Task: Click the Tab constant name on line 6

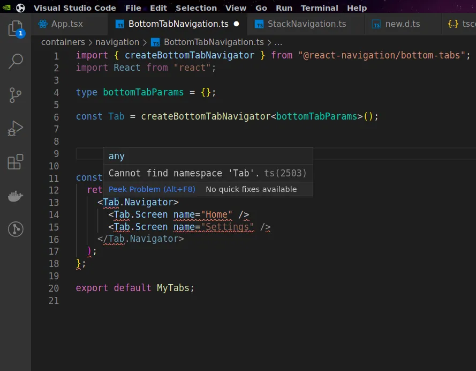Action: click(116, 116)
